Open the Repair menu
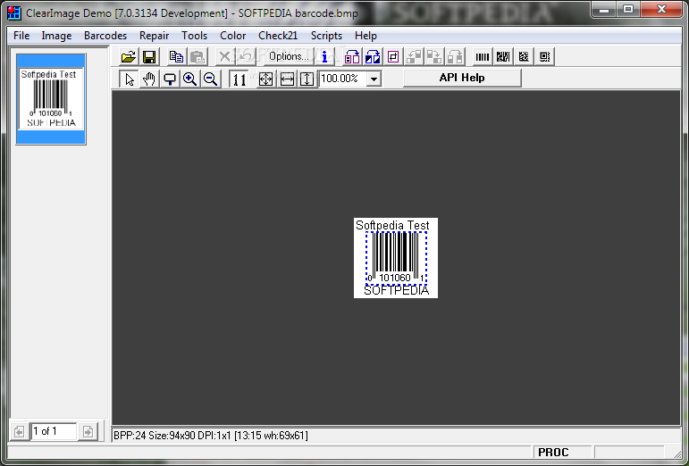The image size is (689, 466). [x=155, y=36]
